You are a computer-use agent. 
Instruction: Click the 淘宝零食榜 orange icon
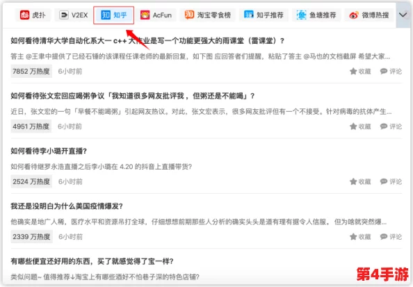189,15
